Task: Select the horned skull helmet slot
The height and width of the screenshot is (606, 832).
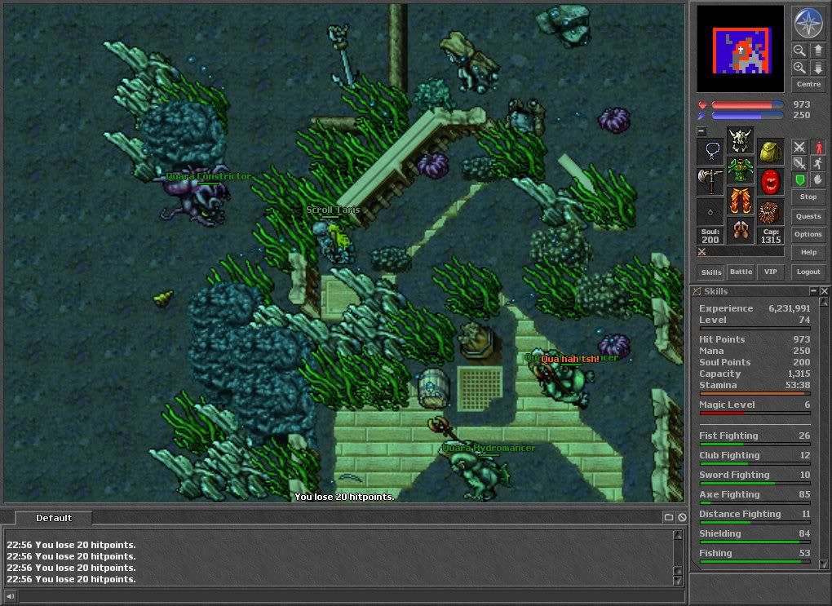Action: pos(740,140)
